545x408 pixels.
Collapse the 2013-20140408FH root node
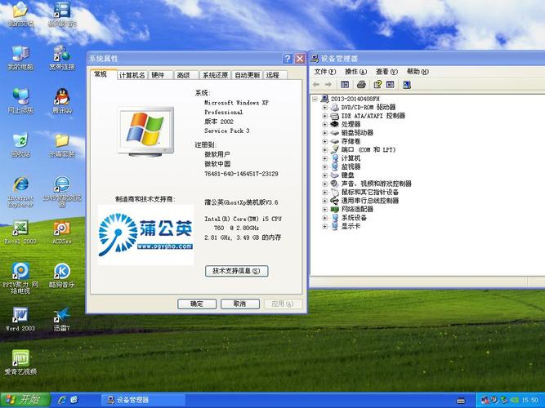click(x=315, y=98)
